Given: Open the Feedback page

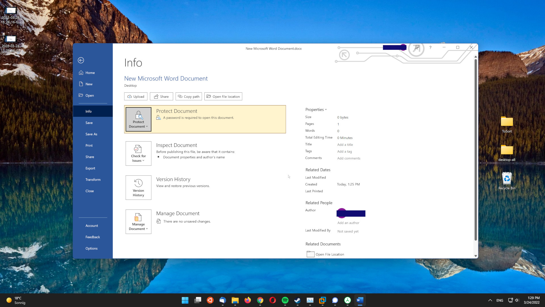Looking at the screenshot, I should coord(93,237).
